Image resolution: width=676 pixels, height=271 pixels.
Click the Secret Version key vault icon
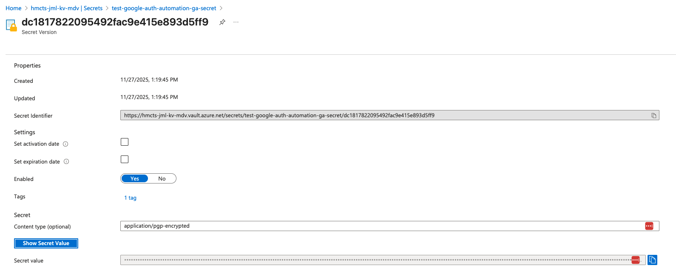tap(11, 25)
